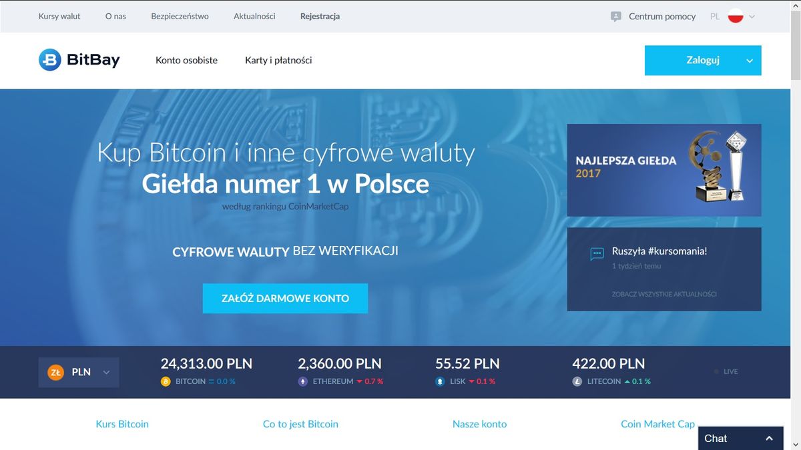Click the Bitcoin price 24,313.00 PLN

(206, 363)
